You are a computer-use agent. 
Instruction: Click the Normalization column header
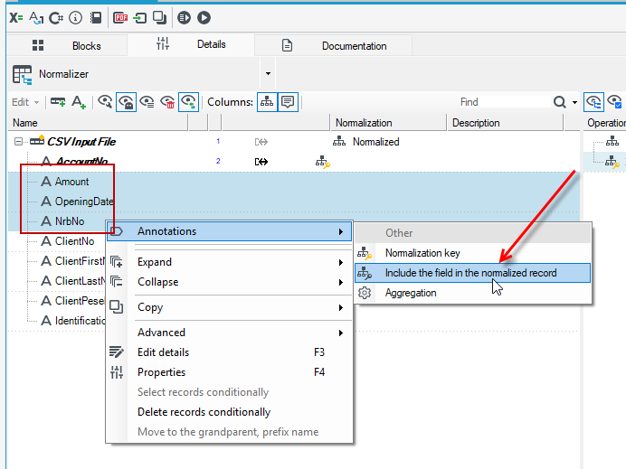[388, 123]
